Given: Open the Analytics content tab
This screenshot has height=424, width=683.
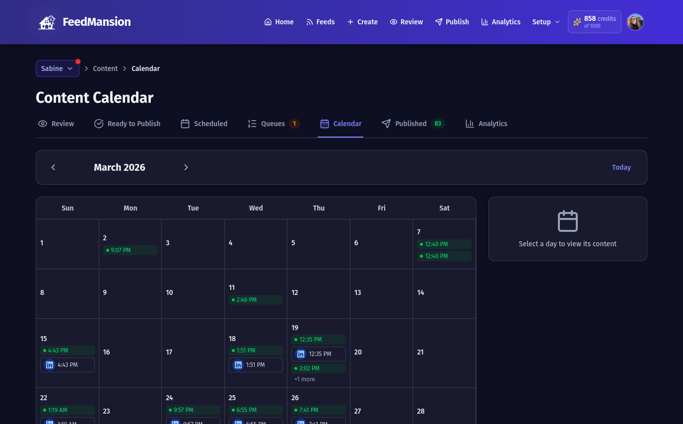Looking at the screenshot, I should (486, 124).
